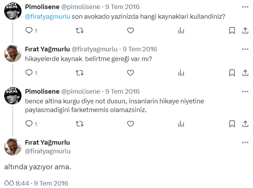This screenshot has width=253, height=188.
Task: Retweet Pimolisene's first avokado tweet
Action: pyautogui.click(x=79, y=31)
